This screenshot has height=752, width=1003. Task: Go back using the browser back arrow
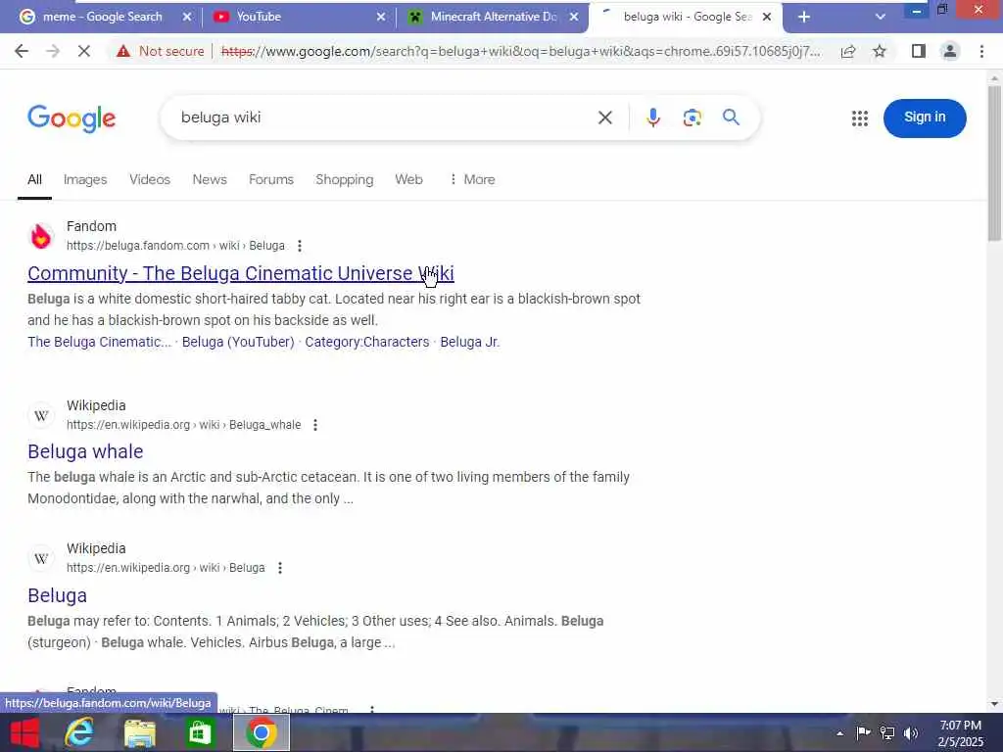[22, 51]
